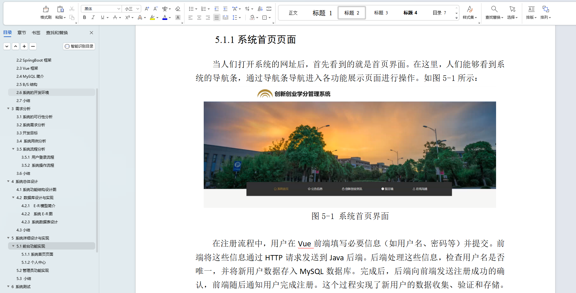Click the sort (A with down arrow) icon
The width and height of the screenshot is (576, 293).
[x=260, y=9]
